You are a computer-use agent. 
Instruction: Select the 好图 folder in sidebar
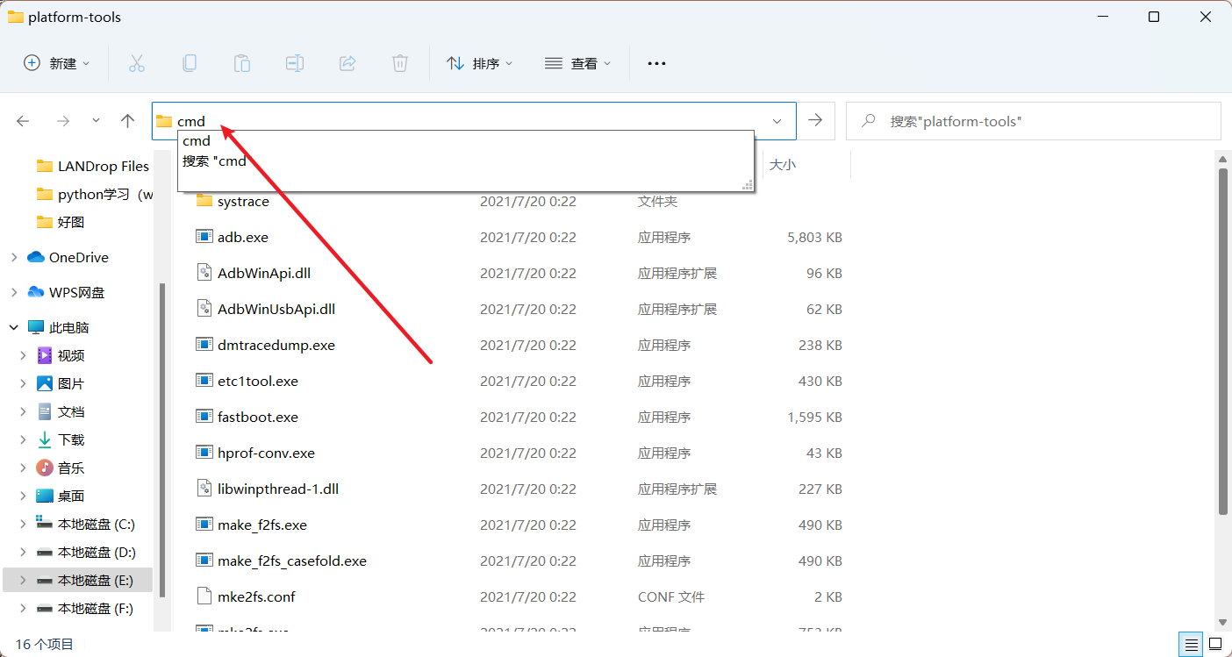click(61, 222)
